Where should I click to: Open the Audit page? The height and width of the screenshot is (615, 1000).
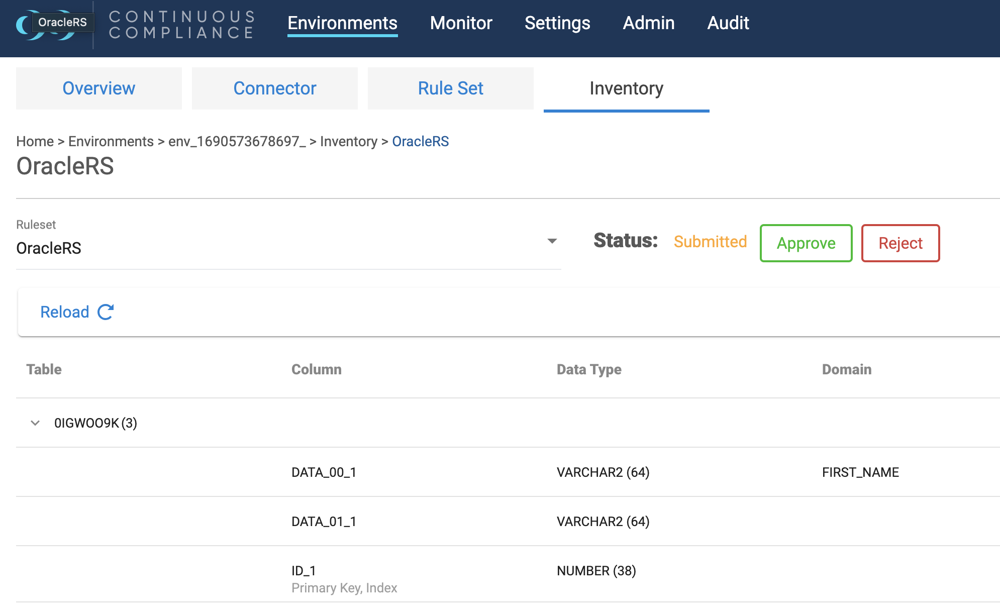pyautogui.click(x=728, y=23)
